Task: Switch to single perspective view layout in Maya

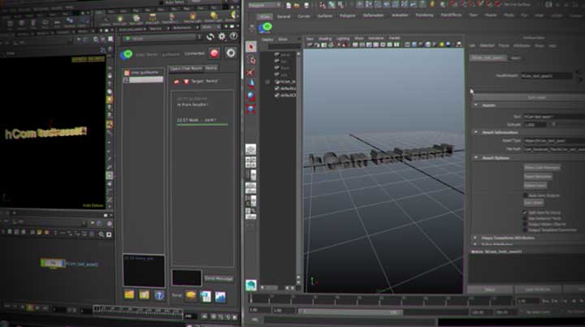Action: pos(251,149)
